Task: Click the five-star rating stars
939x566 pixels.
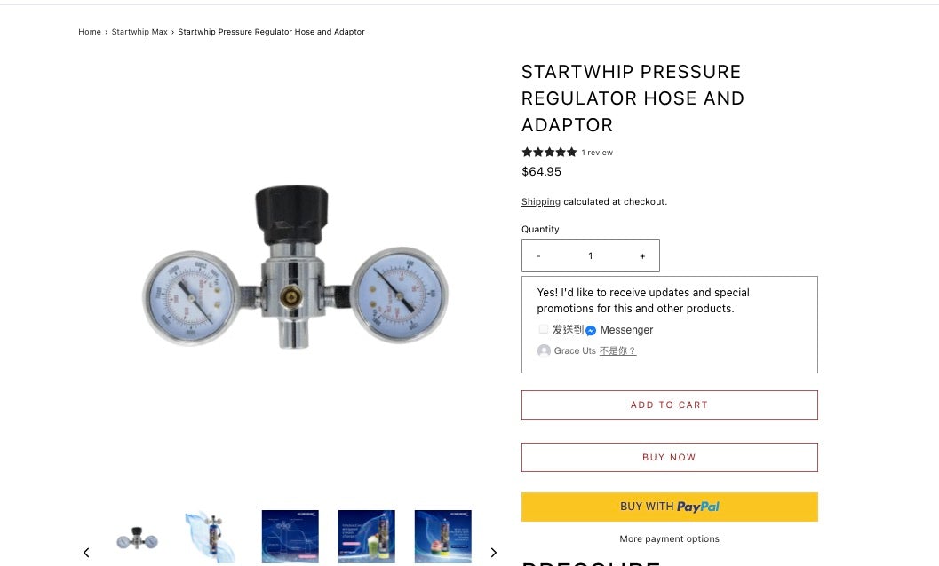Action: coord(548,152)
